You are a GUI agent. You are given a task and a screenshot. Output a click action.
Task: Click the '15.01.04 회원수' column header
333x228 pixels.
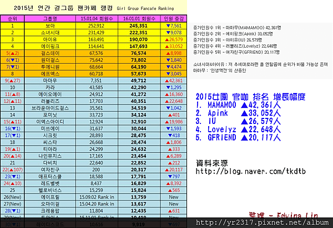click(97, 19)
